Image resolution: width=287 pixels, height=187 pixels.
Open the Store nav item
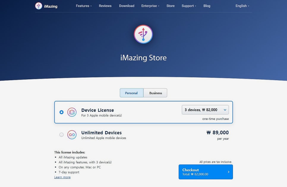click(171, 6)
